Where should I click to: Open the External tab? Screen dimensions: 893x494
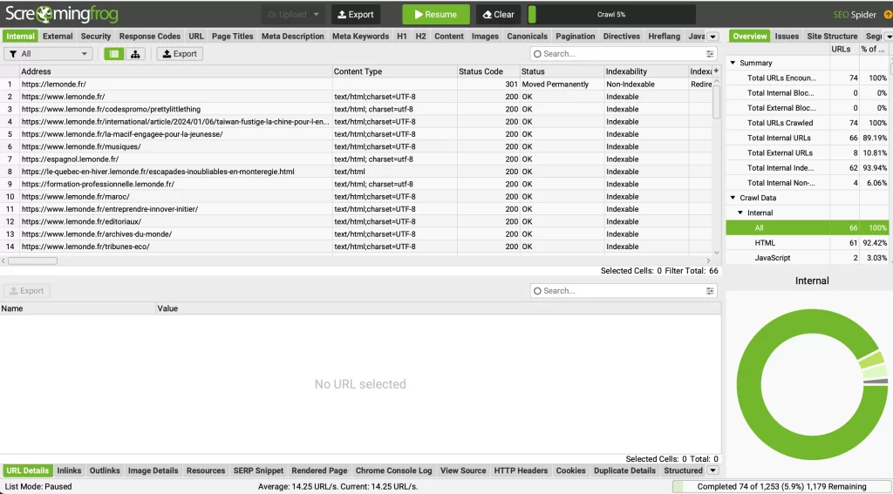(x=58, y=37)
